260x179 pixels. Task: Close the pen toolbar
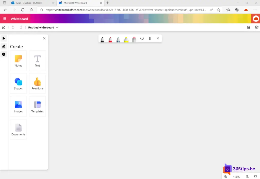coord(158,38)
